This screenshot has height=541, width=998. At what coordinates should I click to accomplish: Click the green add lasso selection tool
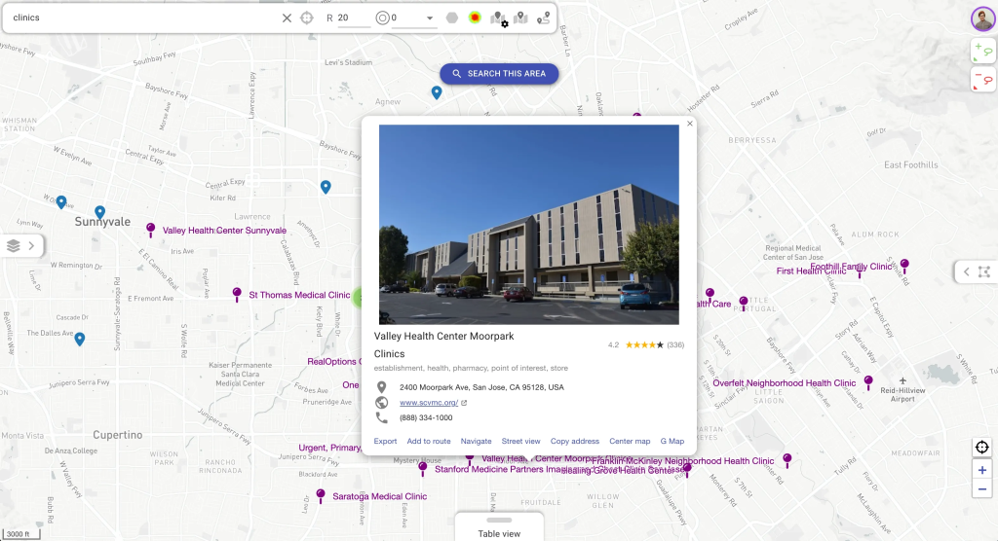982,51
